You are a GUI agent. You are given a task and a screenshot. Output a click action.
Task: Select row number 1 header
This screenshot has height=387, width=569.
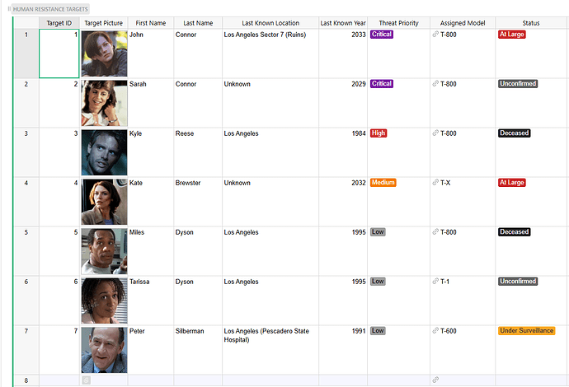pos(26,54)
